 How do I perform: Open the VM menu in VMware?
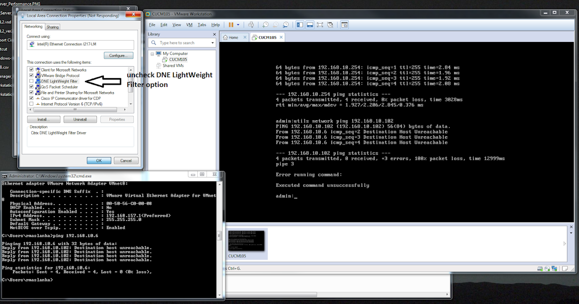tap(189, 25)
